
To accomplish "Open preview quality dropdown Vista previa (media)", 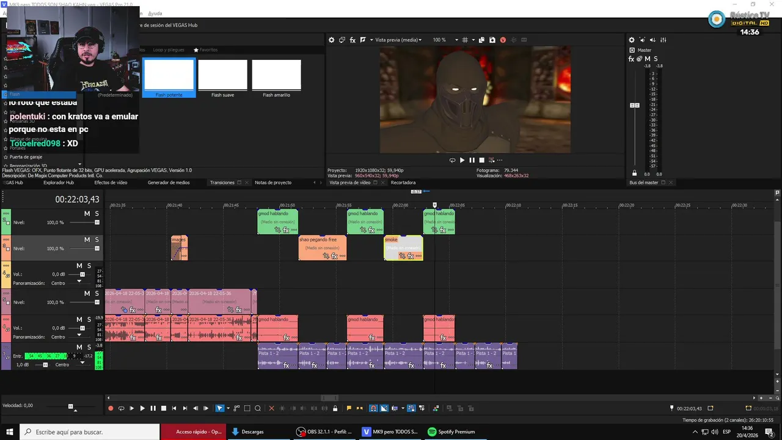I will pyautogui.click(x=398, y=40).
